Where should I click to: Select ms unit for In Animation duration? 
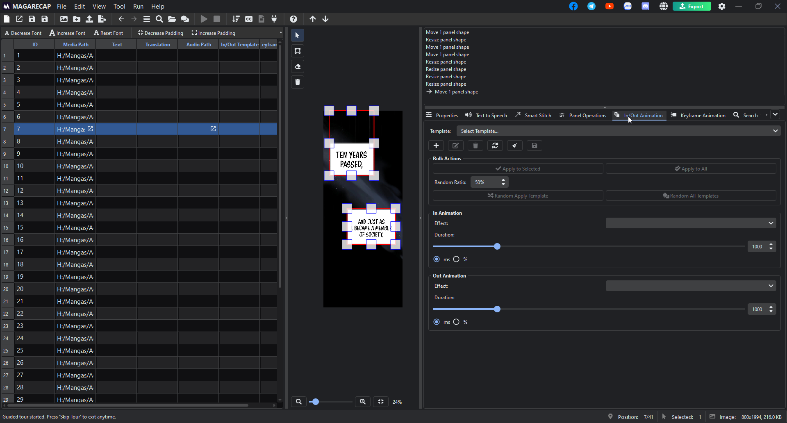point(437,259)
